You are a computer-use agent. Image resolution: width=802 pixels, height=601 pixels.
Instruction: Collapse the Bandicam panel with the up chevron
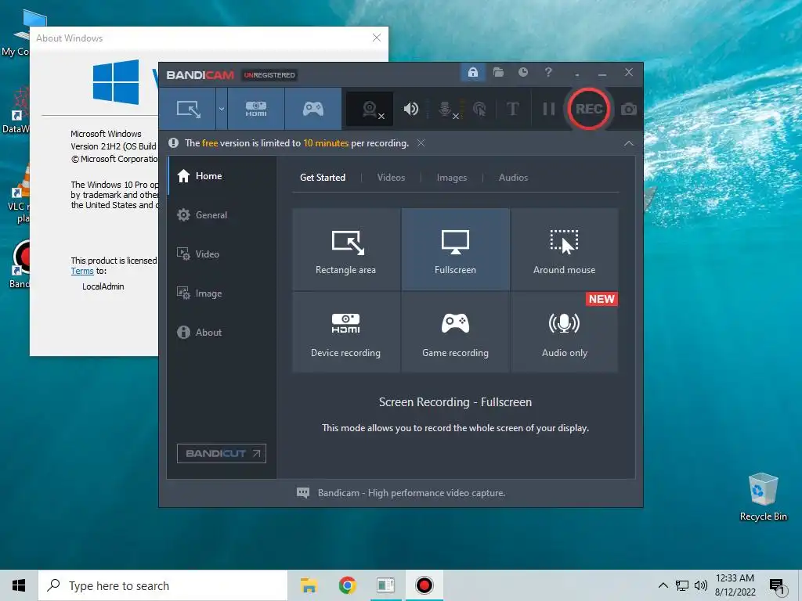[629, 144]
